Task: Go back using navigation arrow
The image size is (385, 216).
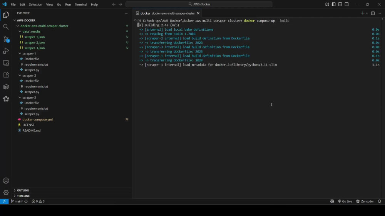Action: [114, 4]
